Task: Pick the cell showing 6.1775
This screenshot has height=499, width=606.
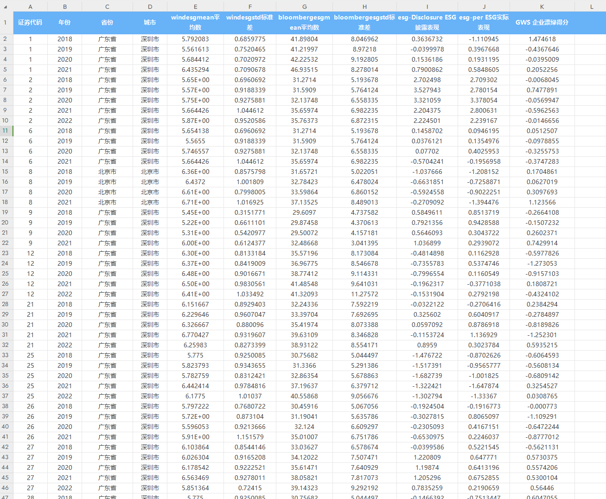Action: 196,396
